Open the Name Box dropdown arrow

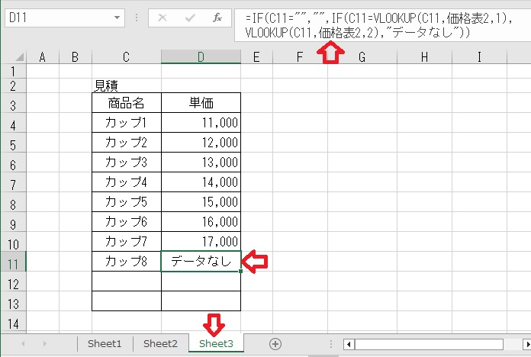117,17
